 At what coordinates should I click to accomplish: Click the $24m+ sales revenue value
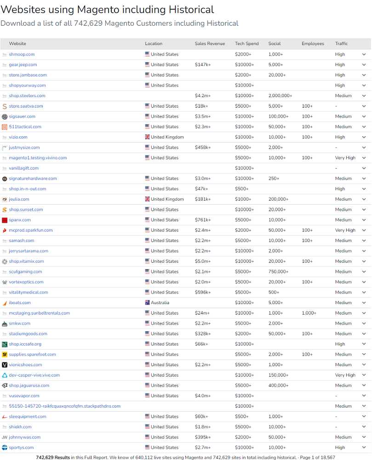pyautogui.click(x=202, y=313)
